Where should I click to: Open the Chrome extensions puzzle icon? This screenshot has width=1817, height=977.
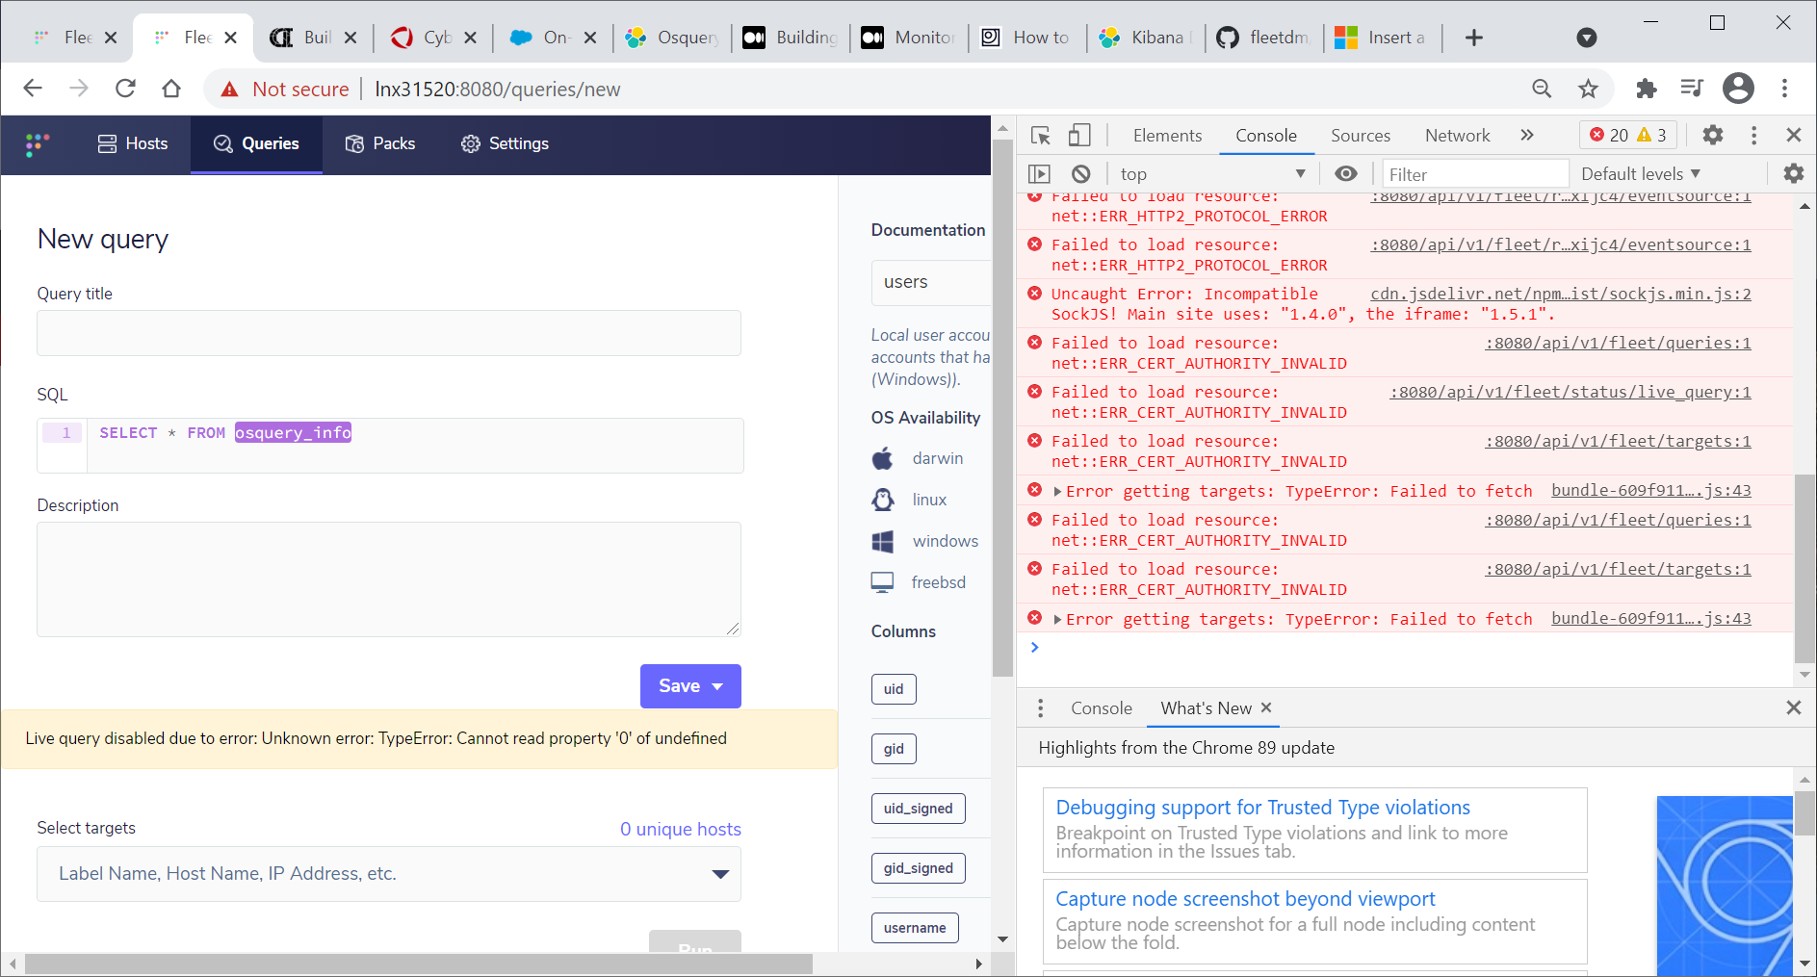(1647, 89)
